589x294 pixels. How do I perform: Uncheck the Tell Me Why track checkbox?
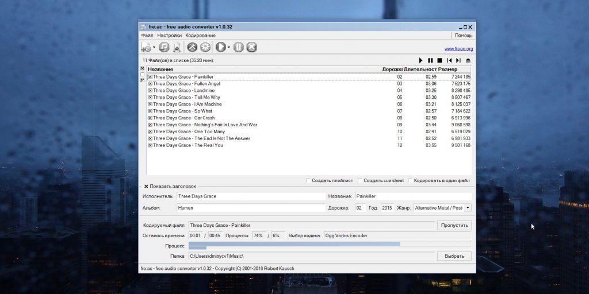(150, 98)
